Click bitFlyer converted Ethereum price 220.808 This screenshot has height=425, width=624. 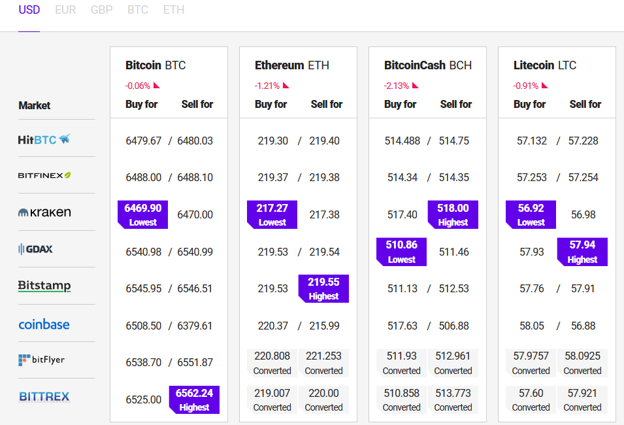(272, 363)
